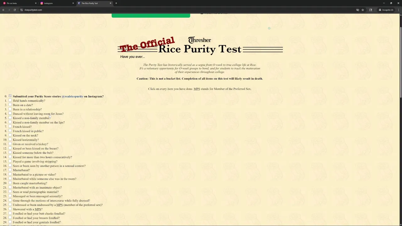Tick the "Been on a date?" checkbox
Image resolution: width=402 pixels, height=226 pixels.
[x=10, y=105]
